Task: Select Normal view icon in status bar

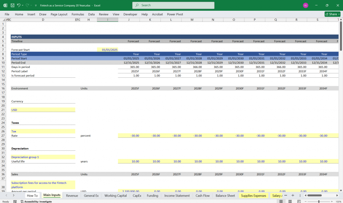Action: [281, 201]
